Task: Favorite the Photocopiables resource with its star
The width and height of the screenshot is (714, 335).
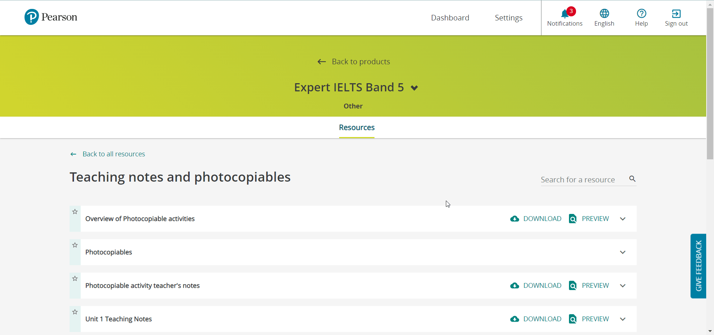Action: pos(74,245)
